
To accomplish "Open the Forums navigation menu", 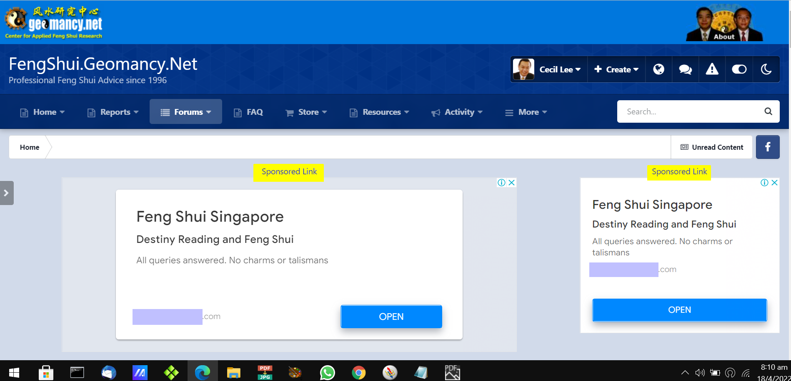I will tap(186, 111).
